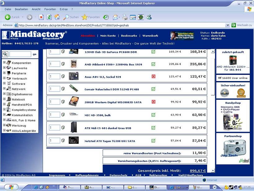Expand the Komplettsysteme category tree
This screenshot has height=191, width=254.
point(4,109)
